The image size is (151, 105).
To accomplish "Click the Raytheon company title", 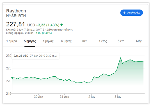I will point(16,11).
